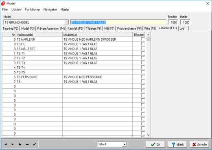Screen dimensions: 212x150
Task: Open the Hjælp menu
Action: (x=65, y=9)
